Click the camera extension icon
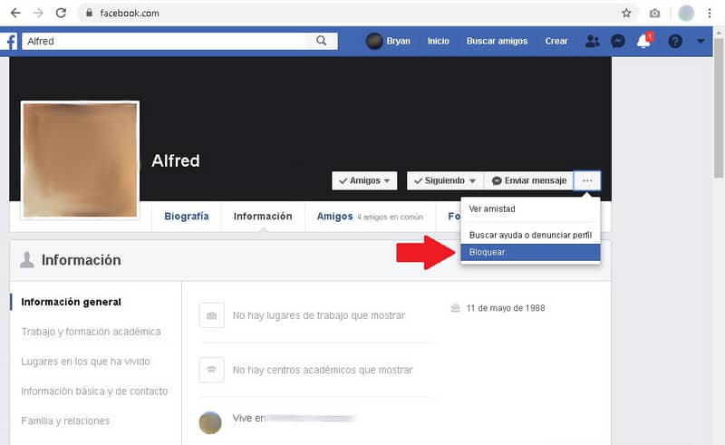Viewport: 725px width, 445px height. 654,13
